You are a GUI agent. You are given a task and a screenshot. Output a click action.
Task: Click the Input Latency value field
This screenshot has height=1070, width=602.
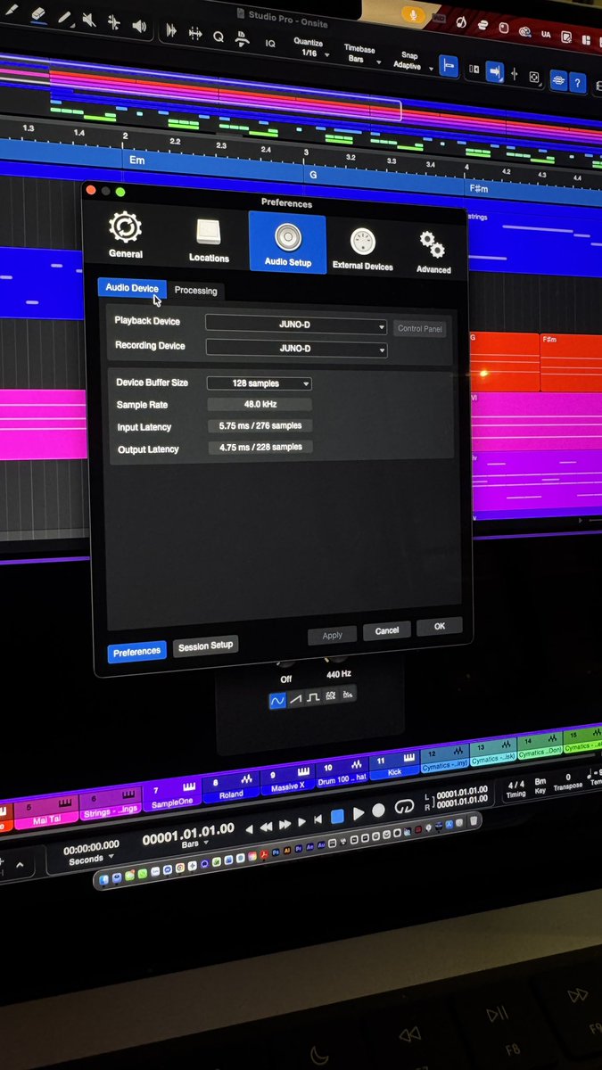coord(260,425)
